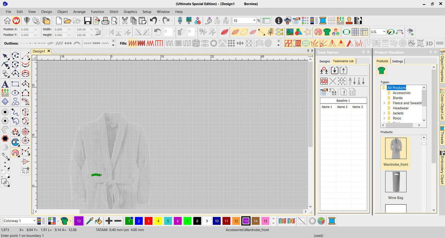Image resolution: width=445 pixels, height=238 pixels.
Task: Click the green hoop icon
Action: coord(347,32)
